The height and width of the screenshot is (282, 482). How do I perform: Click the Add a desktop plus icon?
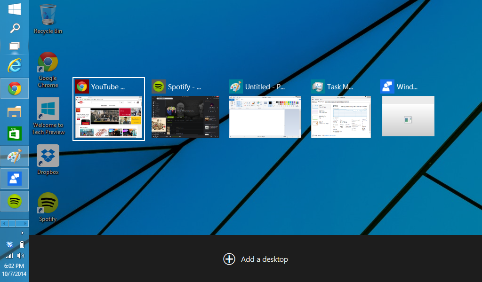pos(229,259)
